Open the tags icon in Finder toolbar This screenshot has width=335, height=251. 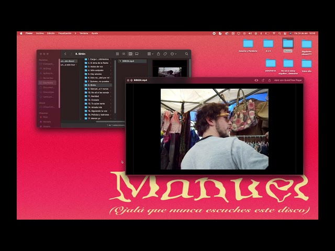click(x=165, y=54)
